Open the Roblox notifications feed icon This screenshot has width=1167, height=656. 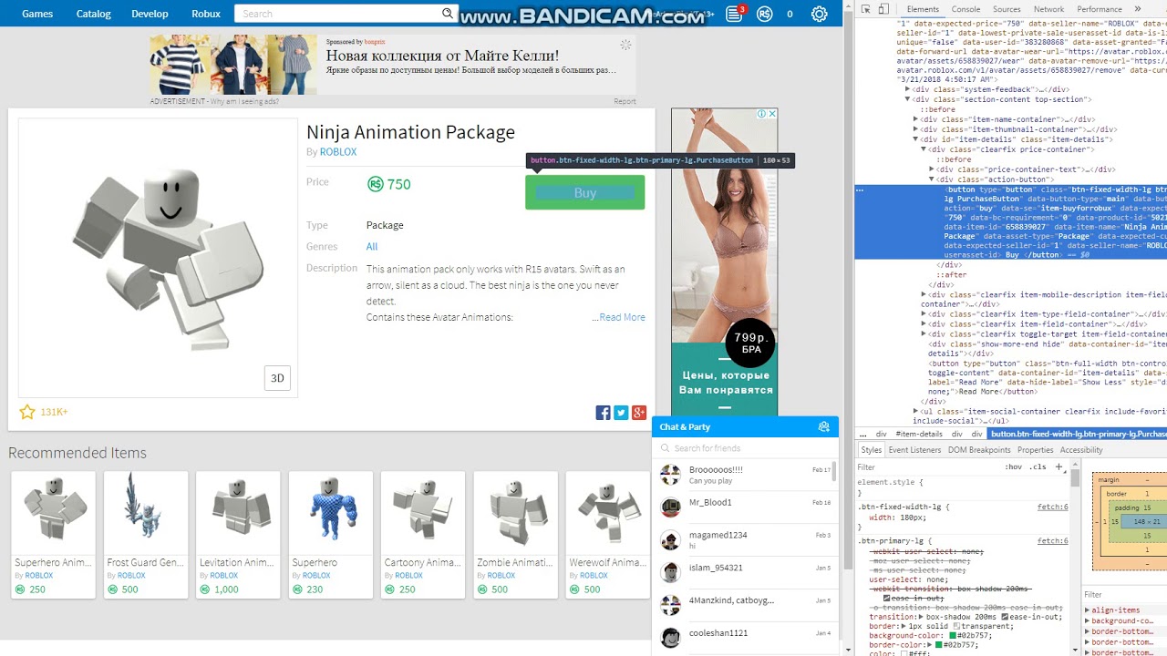735,14
